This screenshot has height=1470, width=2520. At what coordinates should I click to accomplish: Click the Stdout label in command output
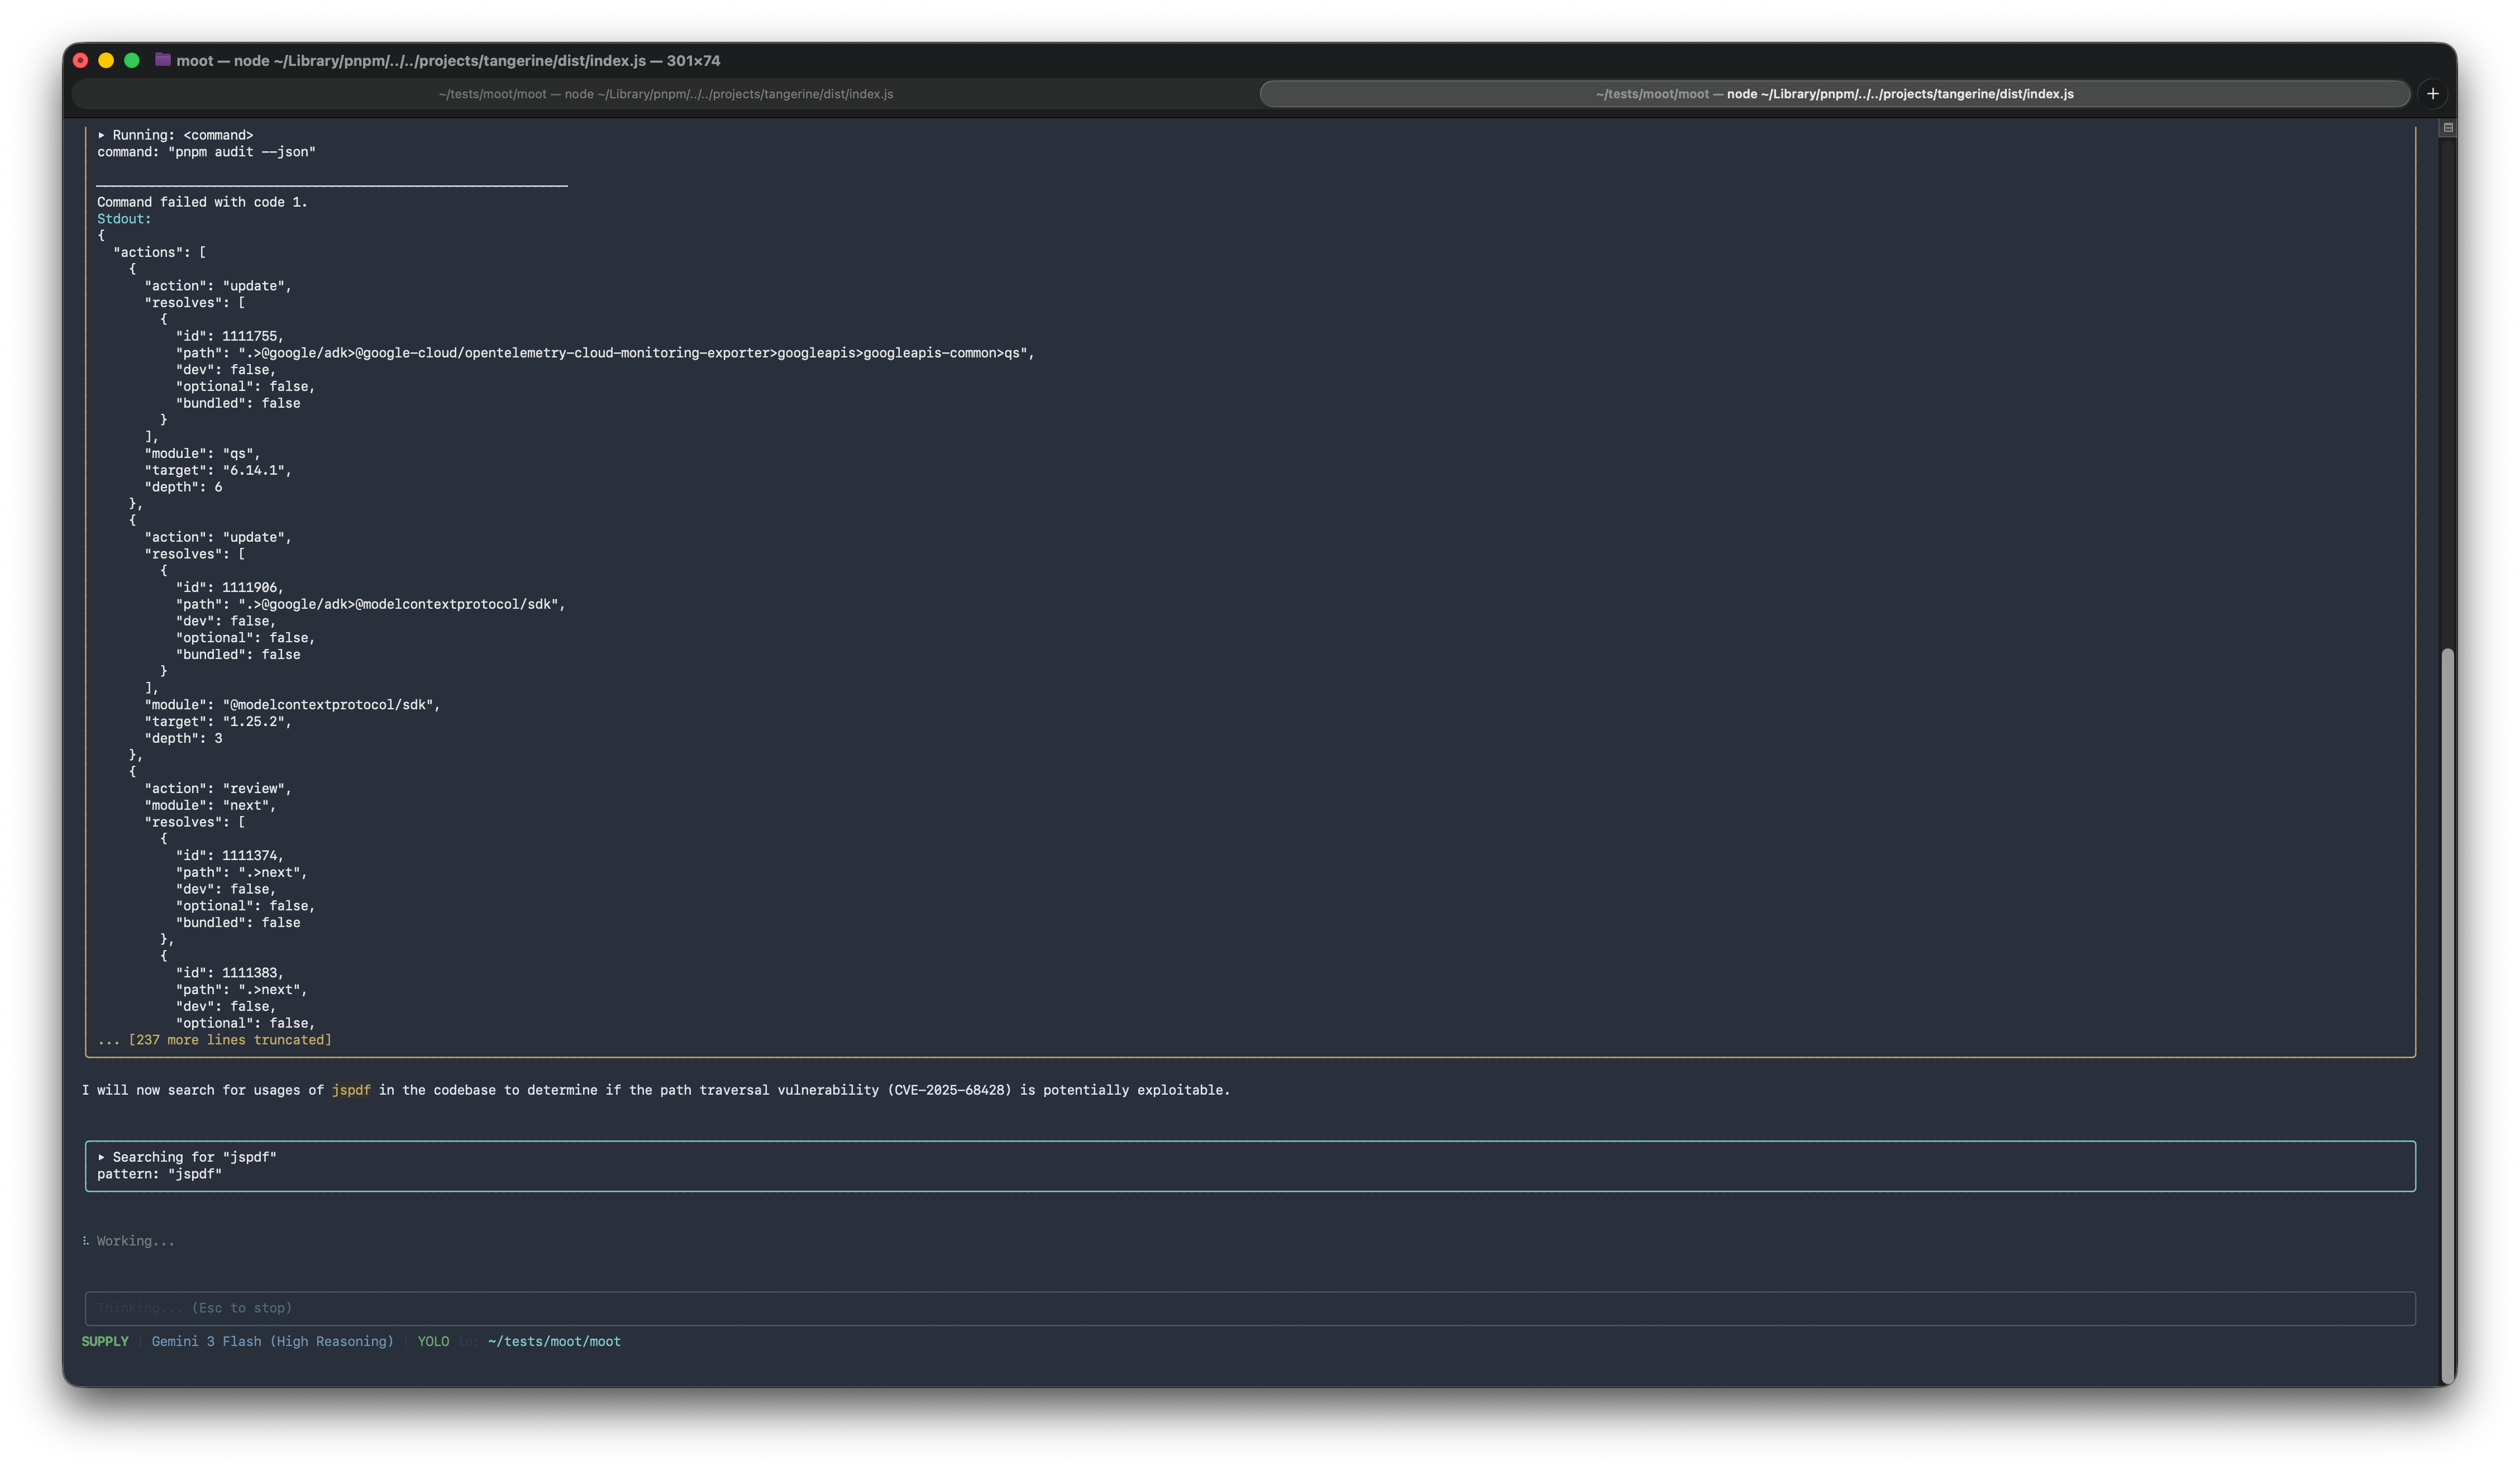[124, 219]
